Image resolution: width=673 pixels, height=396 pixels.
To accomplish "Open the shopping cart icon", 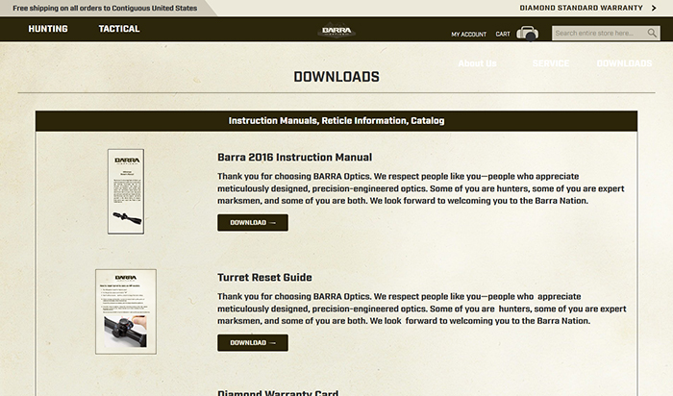I will 528,33.
